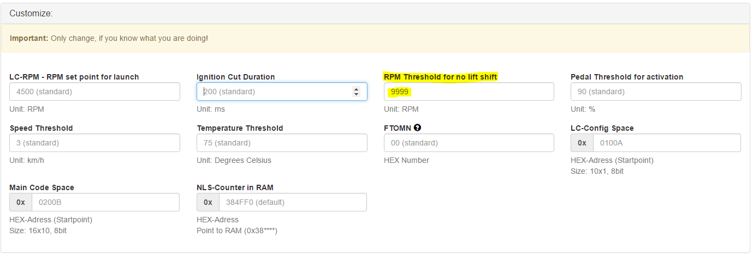The image size is (753, 255).
Task: Click the Important warning banner
Action: 376,38
